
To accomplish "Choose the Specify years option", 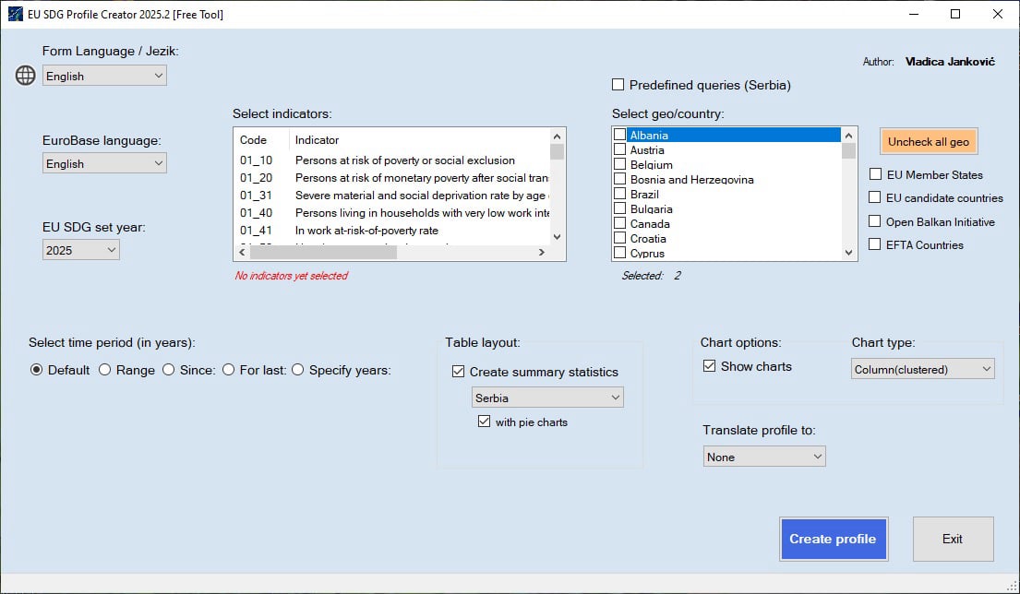I will 297,370.
